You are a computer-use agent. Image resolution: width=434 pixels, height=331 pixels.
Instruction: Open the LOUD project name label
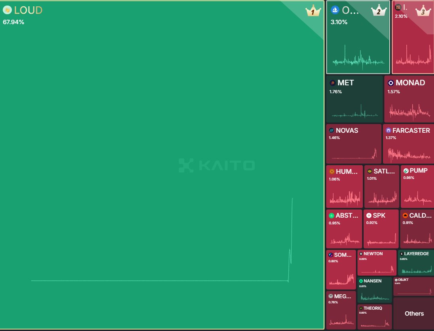pos(28,10)
